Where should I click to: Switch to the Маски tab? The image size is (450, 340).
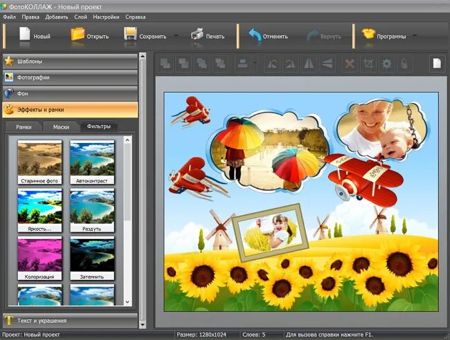click(61, 127)
